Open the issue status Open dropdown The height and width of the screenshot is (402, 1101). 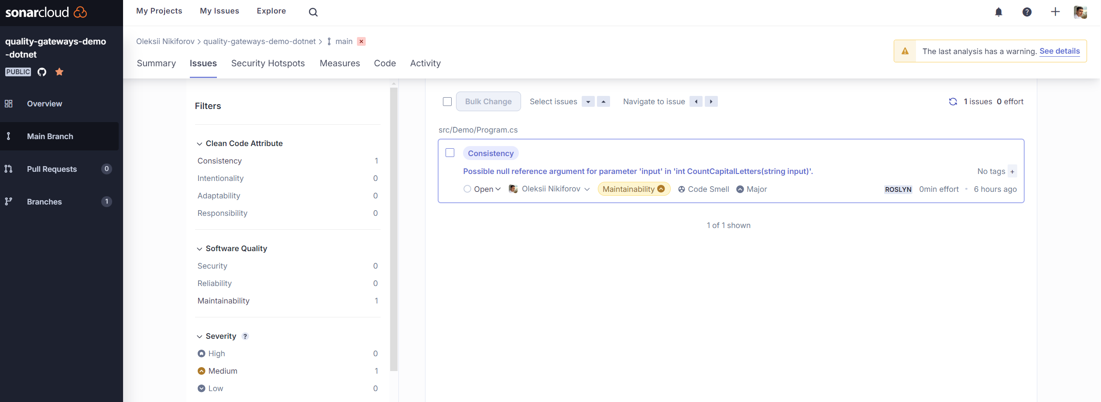[482, 189]
